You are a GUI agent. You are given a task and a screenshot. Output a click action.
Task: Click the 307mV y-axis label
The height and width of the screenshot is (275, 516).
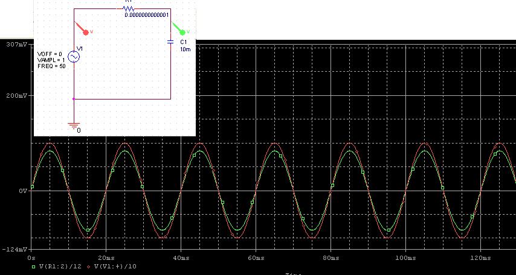tap(17, 45)
